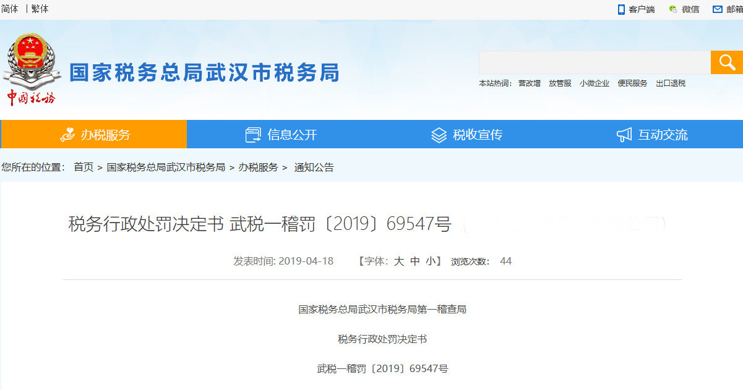
Task: Set font size to 大
Action: click(x=399, y=261)
